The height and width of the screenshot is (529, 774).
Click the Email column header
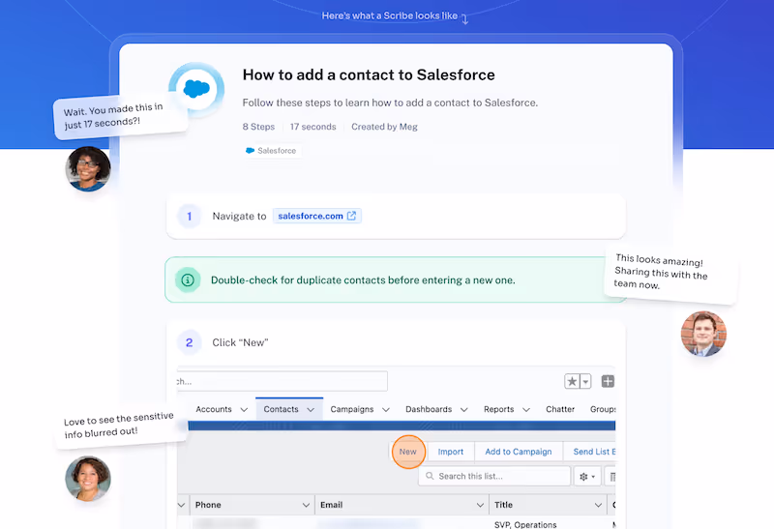[402, 505]
